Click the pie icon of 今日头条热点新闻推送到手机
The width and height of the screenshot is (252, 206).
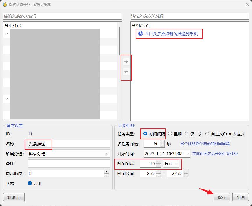141,34
